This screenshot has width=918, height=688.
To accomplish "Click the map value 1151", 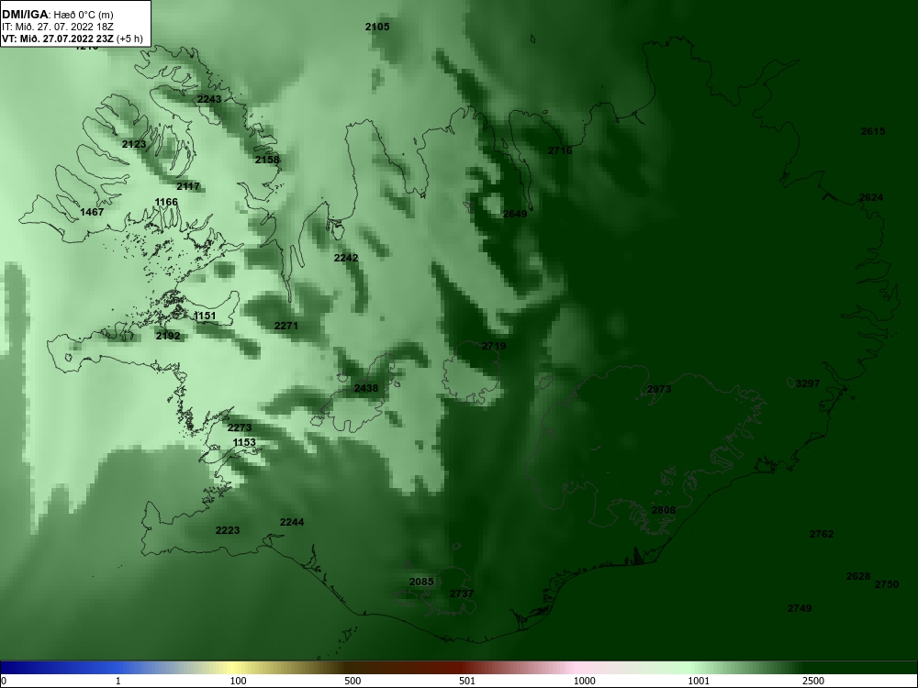I will [x=205, y=316].
